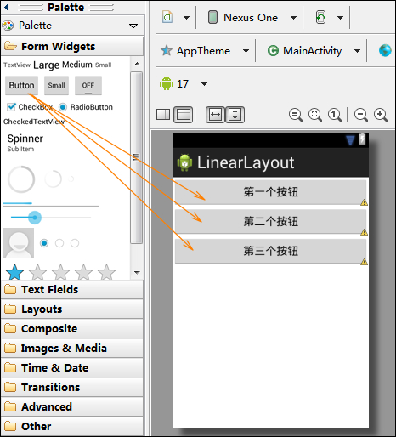Expand the Layouts palette category
This screenshot has height=437, width=396.
click(72, 309)
